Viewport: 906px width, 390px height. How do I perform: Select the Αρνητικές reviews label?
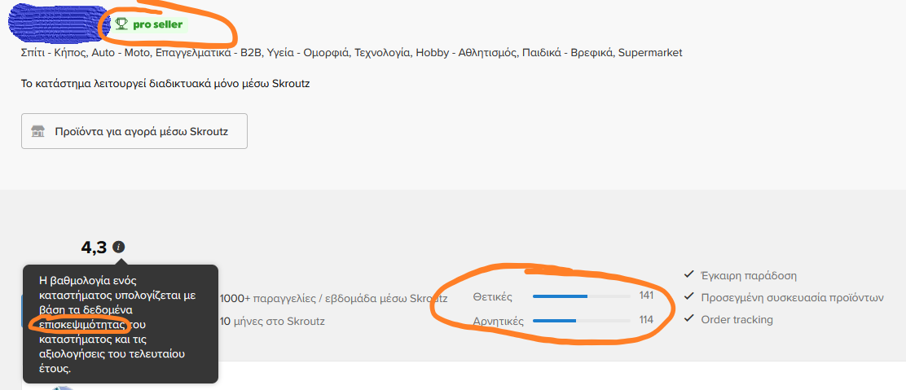(x=498, y=321)
